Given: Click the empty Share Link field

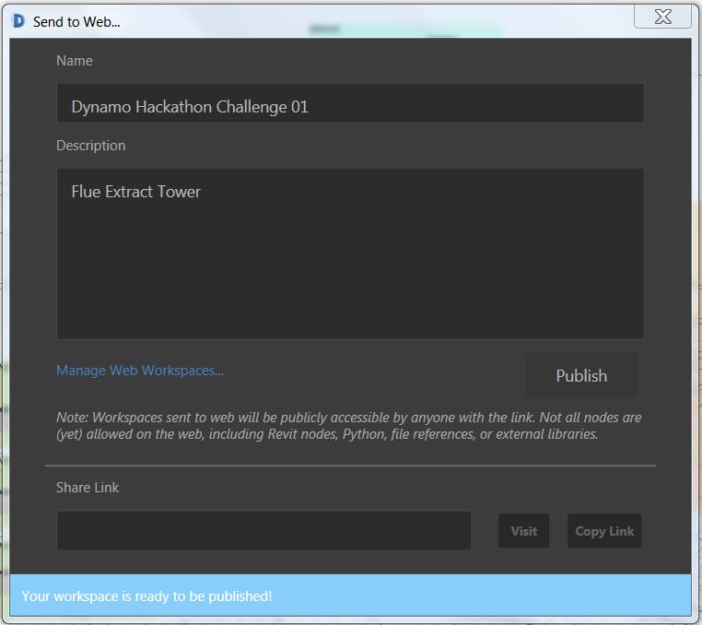Looking at the screenshot, I should (x=263, y=530).
